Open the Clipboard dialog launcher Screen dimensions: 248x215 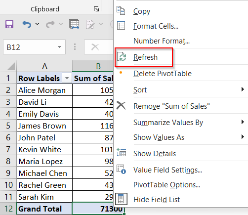[x=96, y=9]
